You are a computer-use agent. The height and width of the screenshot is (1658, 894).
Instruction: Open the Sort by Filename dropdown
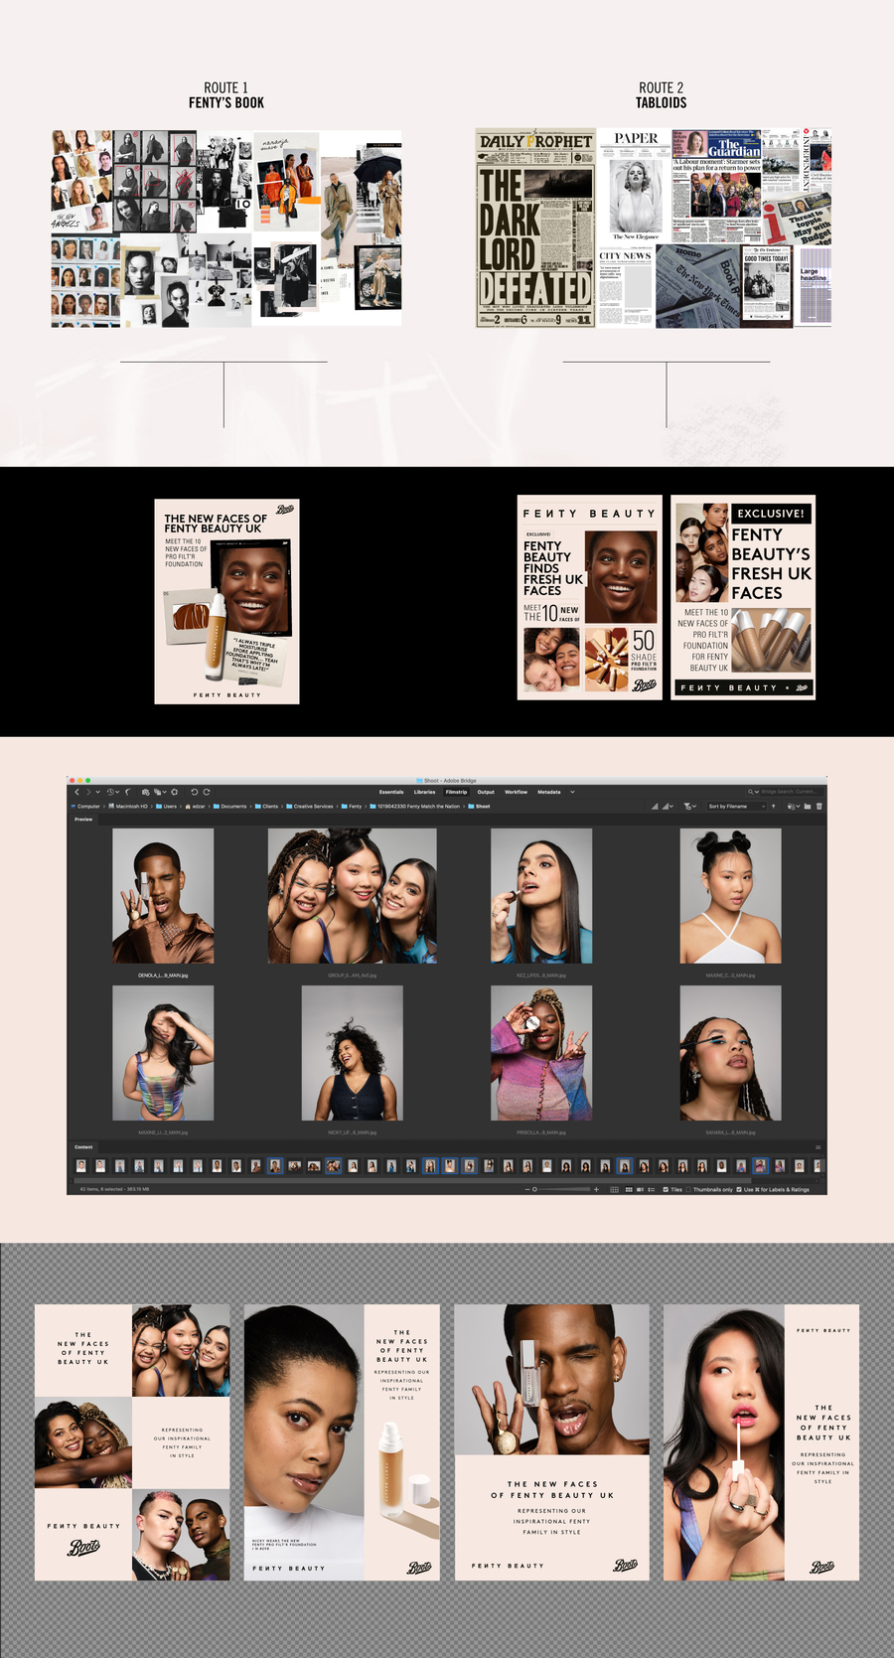[x=737, y=806]
